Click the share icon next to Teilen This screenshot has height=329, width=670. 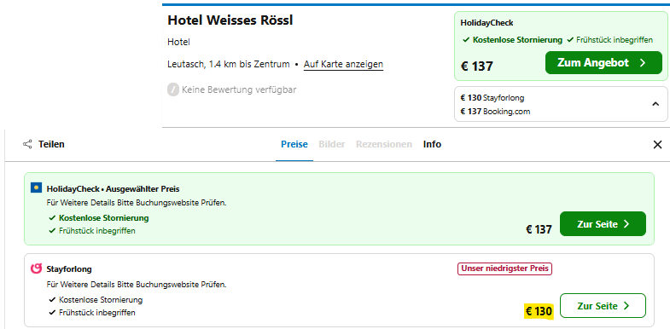(27, 144)
